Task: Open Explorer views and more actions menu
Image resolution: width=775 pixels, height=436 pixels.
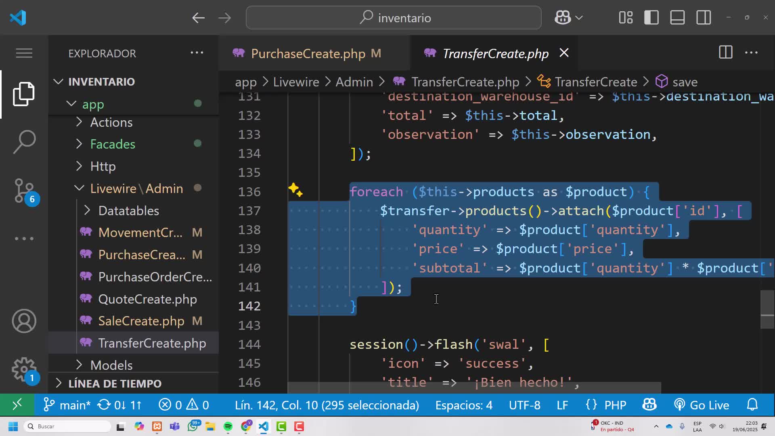Action: pyautogui.click(x=197, y=53)
